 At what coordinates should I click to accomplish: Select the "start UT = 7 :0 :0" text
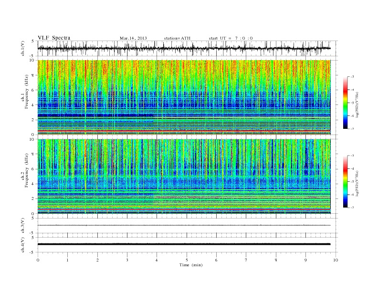click(231, 38)
